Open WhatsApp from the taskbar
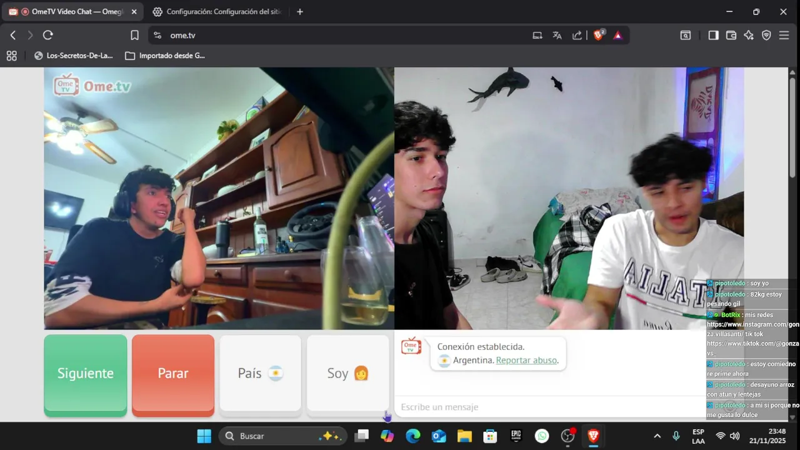Image resolution: width=800 pixels, height=450 pixels. 542,436
